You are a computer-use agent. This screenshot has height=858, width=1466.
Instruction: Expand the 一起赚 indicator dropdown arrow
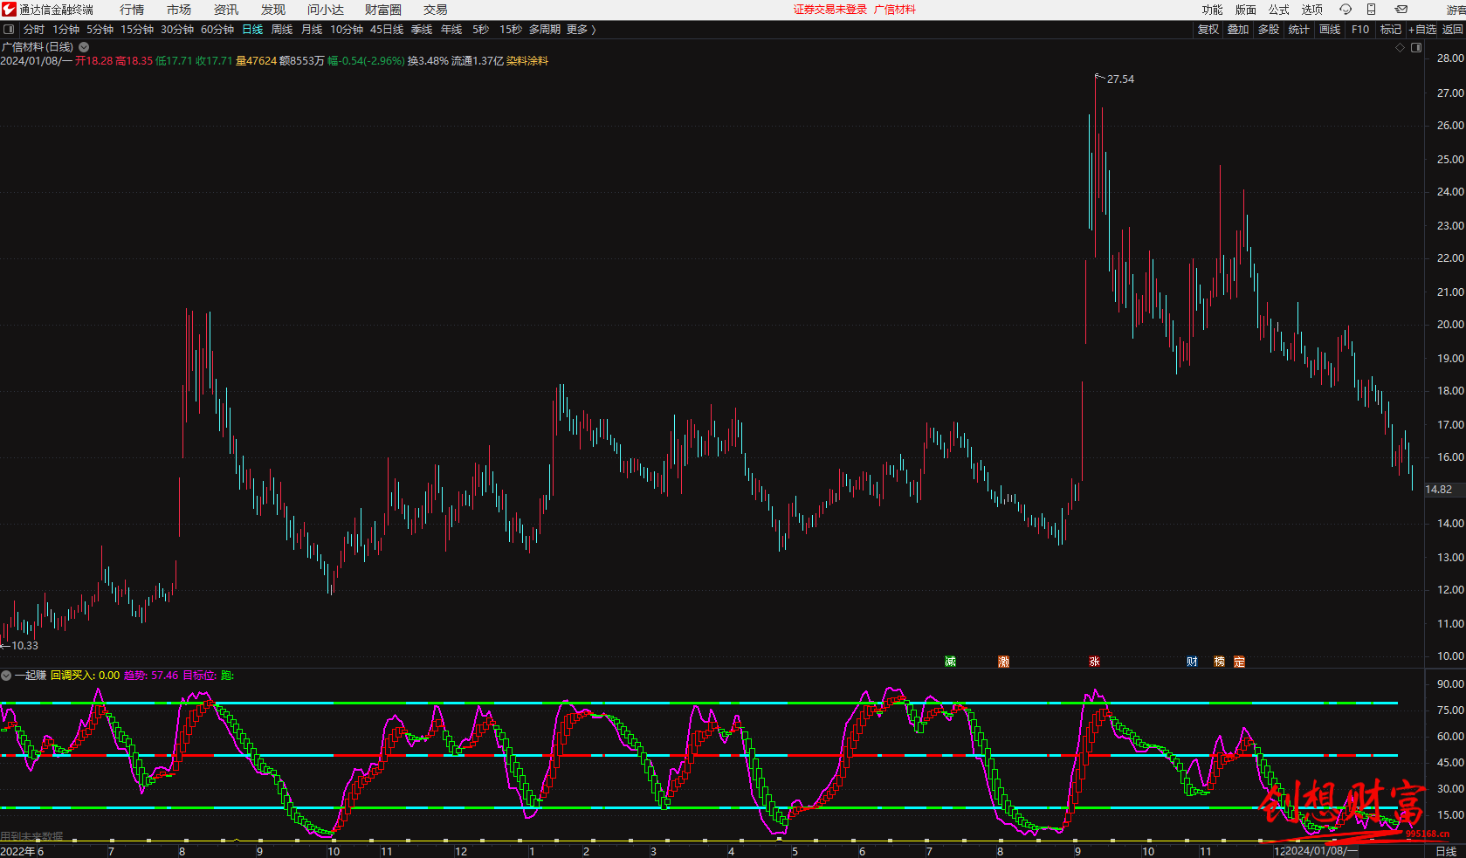point(6,676)
